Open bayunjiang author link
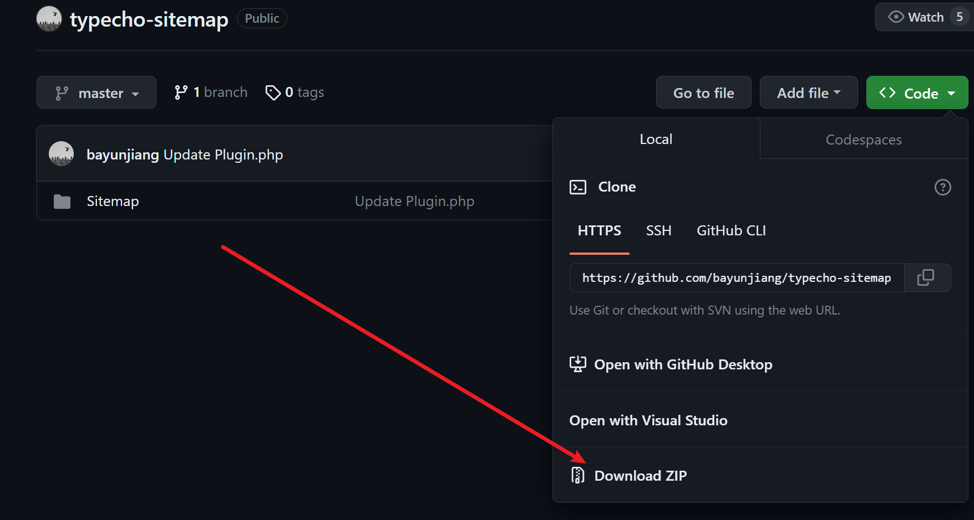The height and width of the screenshot is (520, 974). tap(123, 155)
